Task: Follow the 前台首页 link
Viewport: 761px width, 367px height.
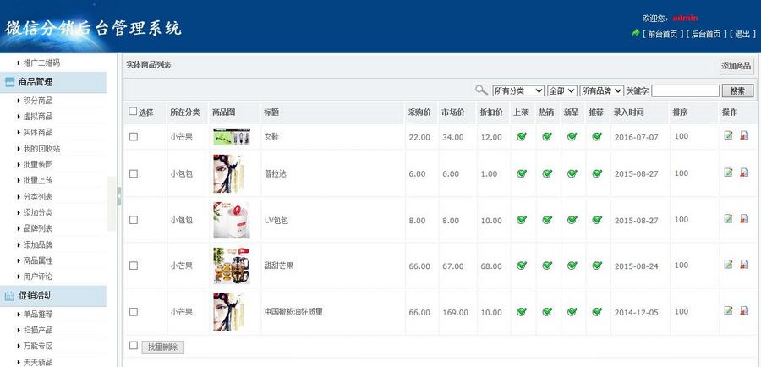Action: coord(662,34)
